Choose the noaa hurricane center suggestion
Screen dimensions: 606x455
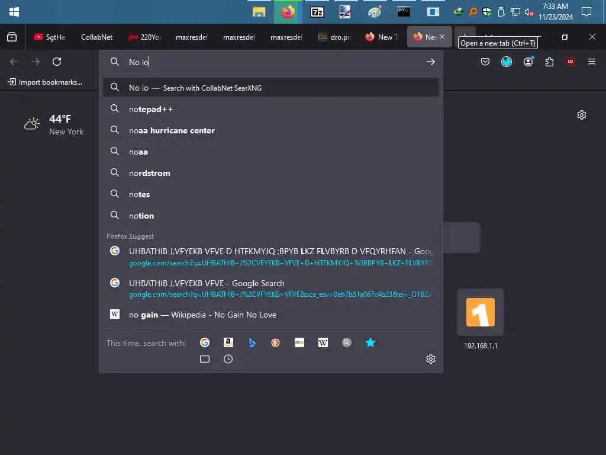click(271, 130)
